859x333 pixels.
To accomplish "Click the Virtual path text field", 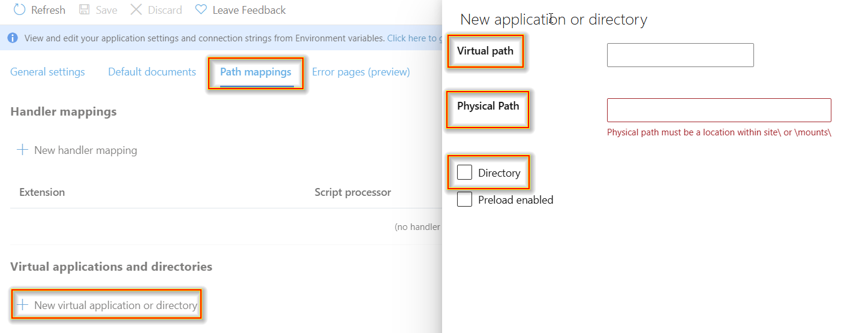I will point(680,55).
